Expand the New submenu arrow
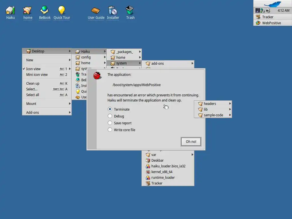Viewport: 292px width, 219px height. tap(70, 60)
